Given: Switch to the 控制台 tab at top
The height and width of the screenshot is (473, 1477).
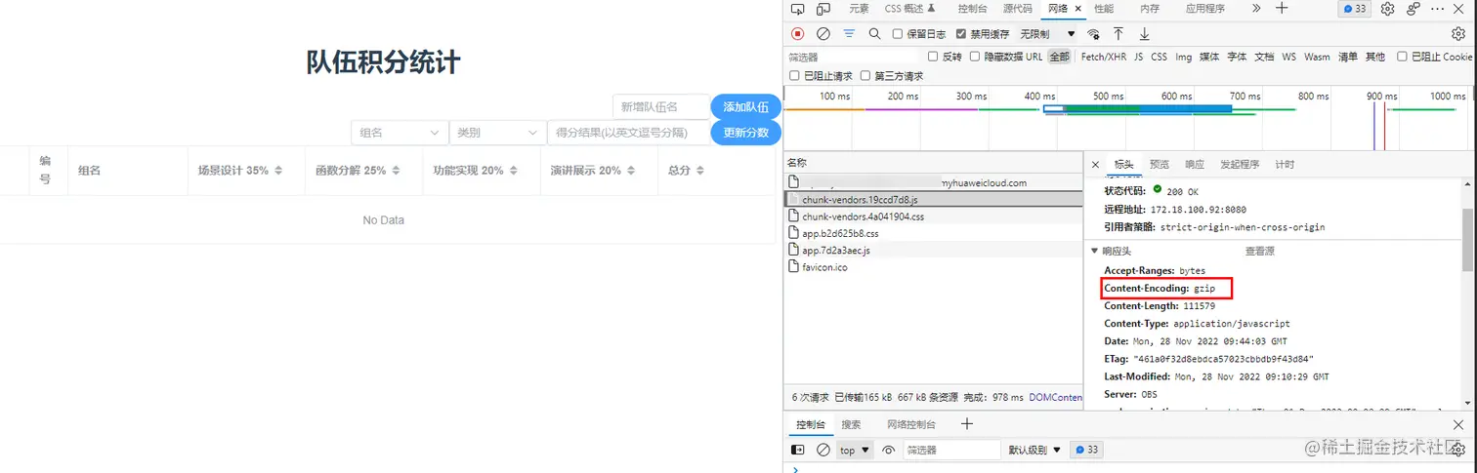Looking at the screenshot, I should point(972,9).
